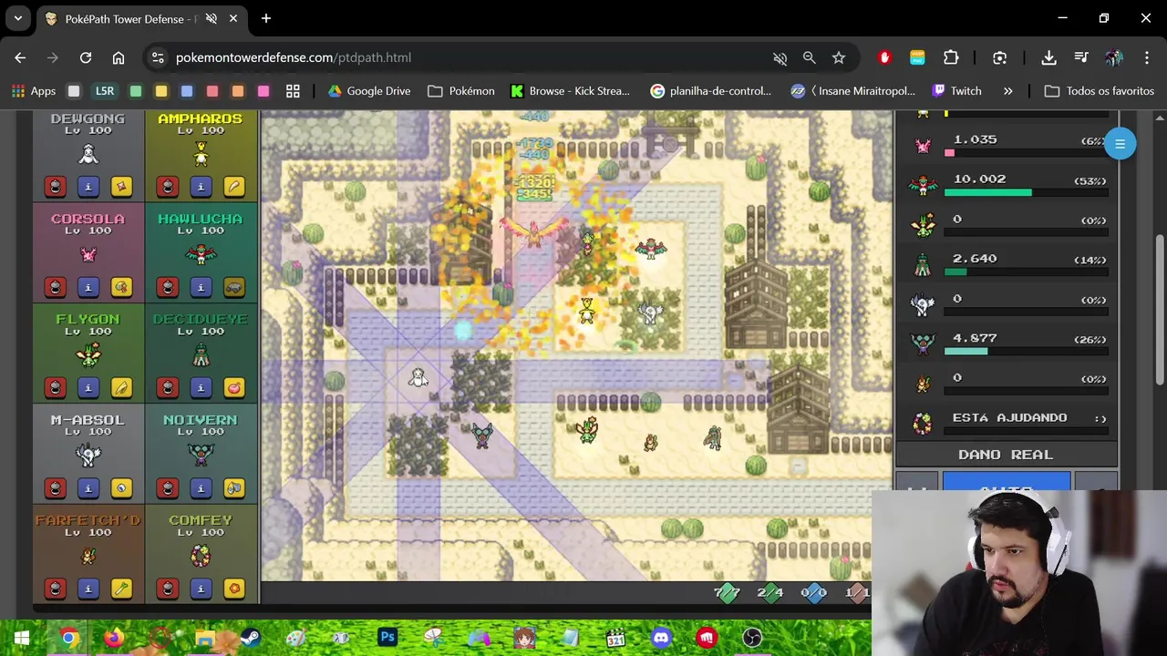Viewport: 1167px width, 656px height.
Task: Open the Insane Miraitropol bookmark
Action: (853, 91)
